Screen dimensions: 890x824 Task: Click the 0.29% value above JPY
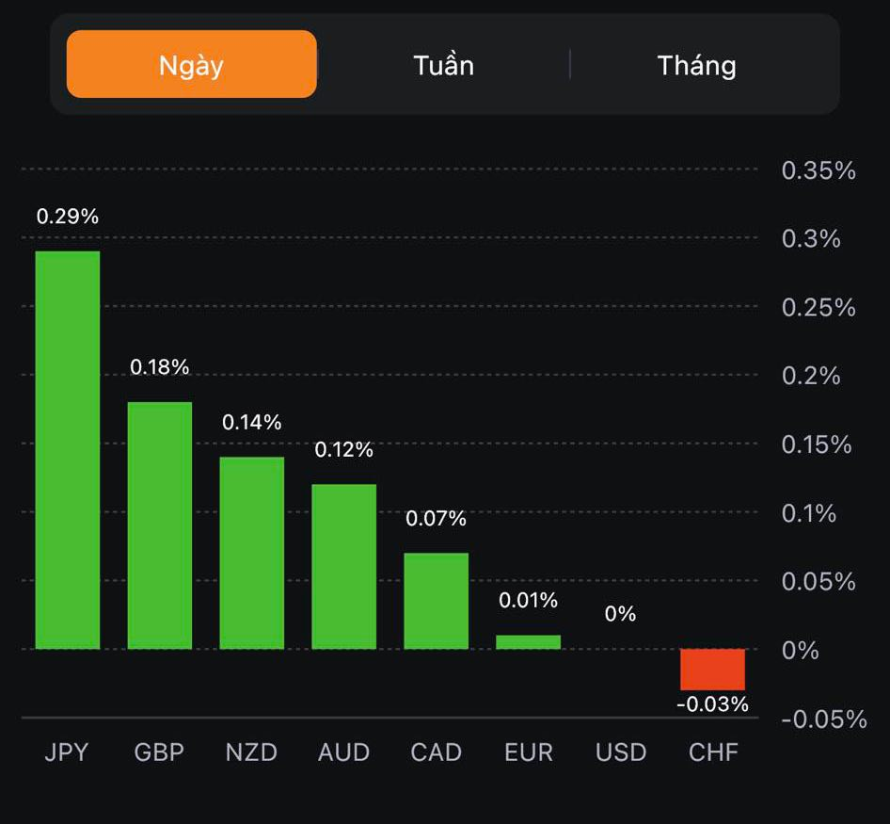68,217
